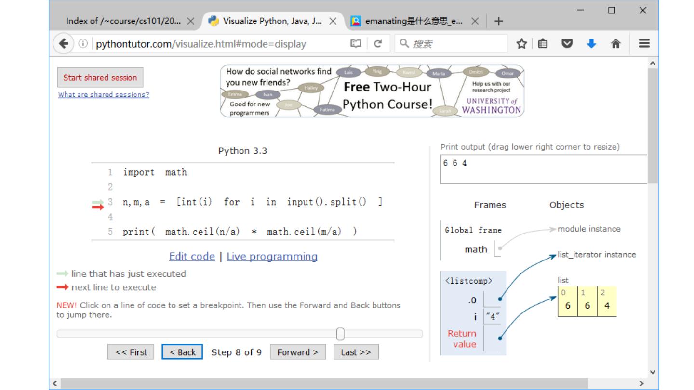The height and width of the screenshot is (390, 694).
Task: Click in the search box field
Action: (455, 44)
